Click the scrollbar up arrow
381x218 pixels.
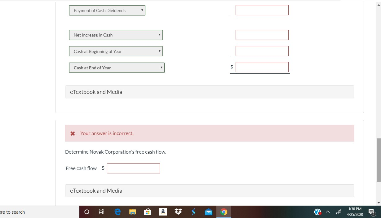pos(379,5)
